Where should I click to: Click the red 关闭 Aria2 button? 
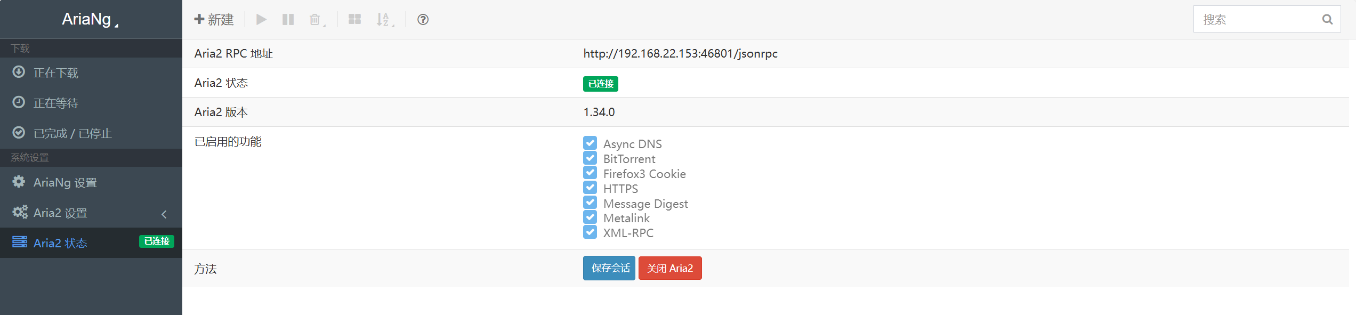tap(669, 268)
